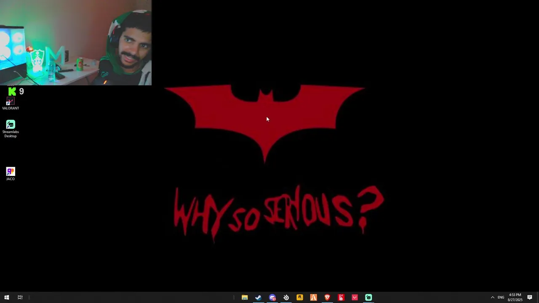Open Rockstar Games Launcher in the taskbar
This screenshot has height=303, width=539.
[x=300, y=298]
